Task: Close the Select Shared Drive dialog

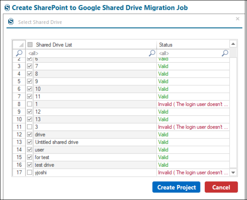Action: coord(237,19)
